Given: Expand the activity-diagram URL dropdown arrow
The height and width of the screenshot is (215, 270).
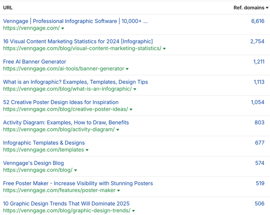Looking at the screenshot, I should coord(118,130).
